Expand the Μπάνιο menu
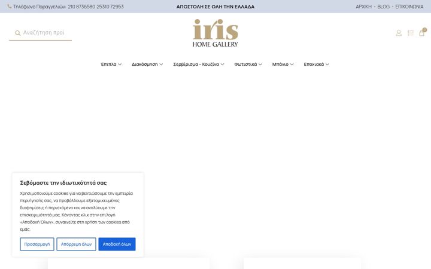Screen dimensions: 431x269 click(283, 64)
